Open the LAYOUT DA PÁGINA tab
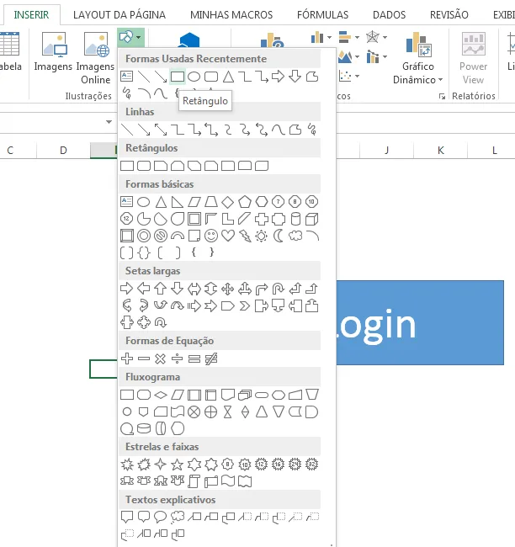This screenshot has height=547, width=515. (x=119, y=14)
